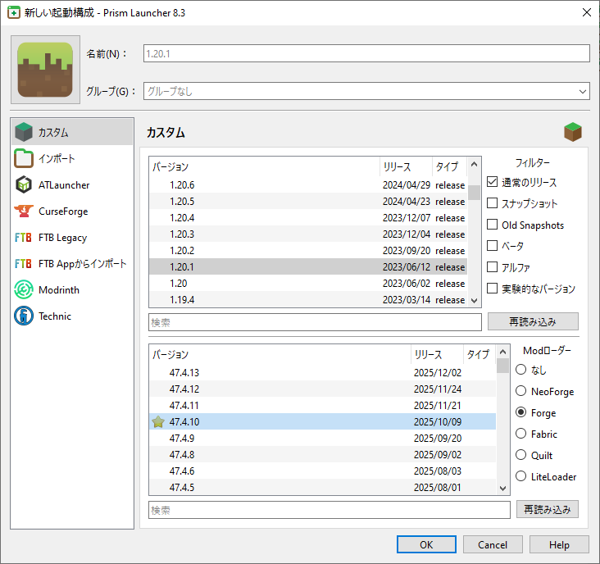Click the リリース column header in loader list

[x=436, y=354]
